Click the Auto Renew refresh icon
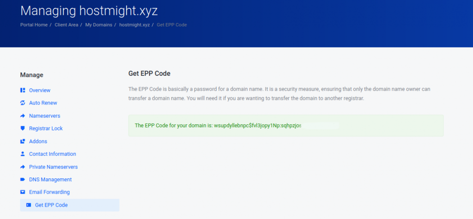Viewport: 473px width, 219px height. click(x=22, y=103)
